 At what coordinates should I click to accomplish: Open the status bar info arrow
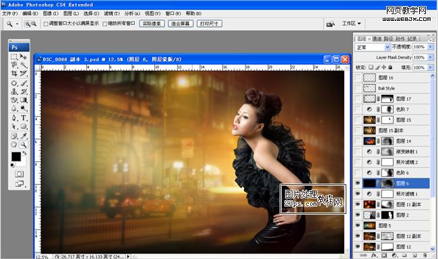(128, 256)
